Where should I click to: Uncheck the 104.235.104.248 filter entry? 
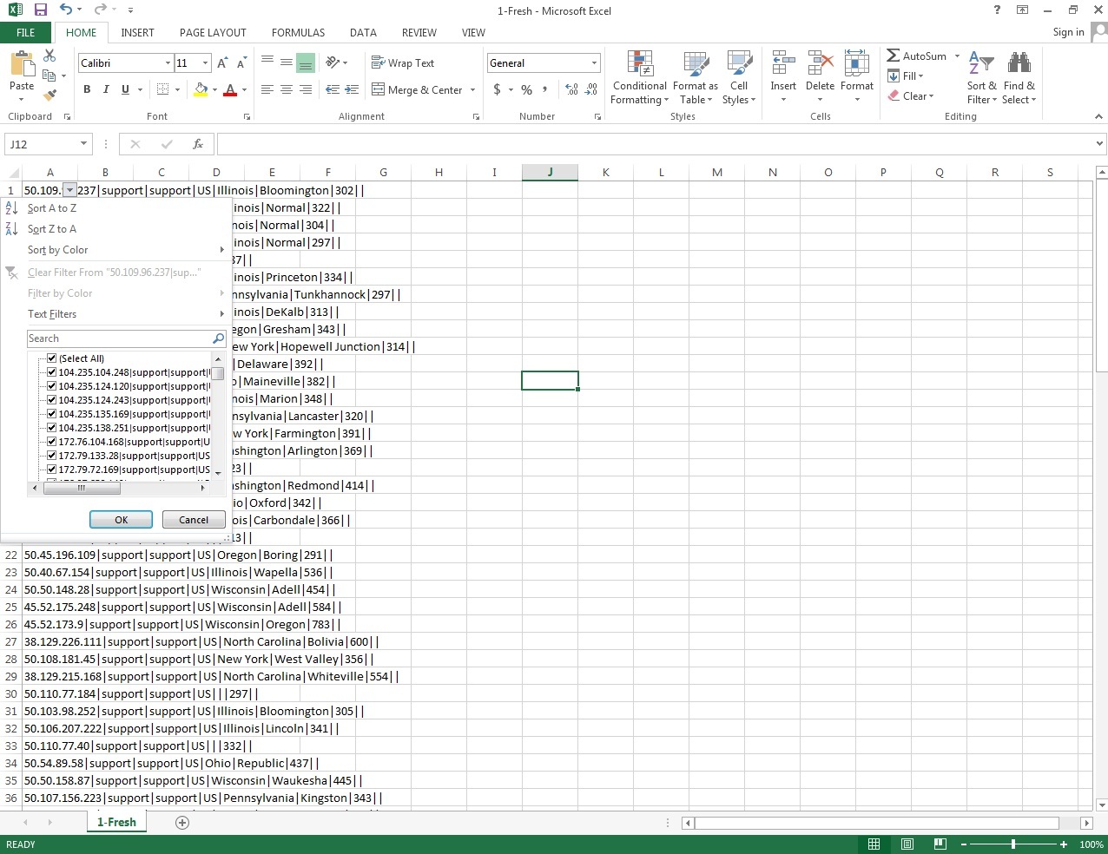pos(52,372)
